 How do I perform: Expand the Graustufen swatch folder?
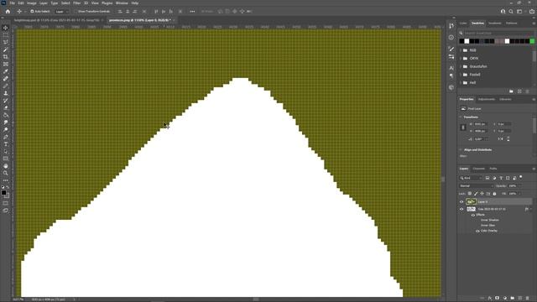tap(461, 66)
